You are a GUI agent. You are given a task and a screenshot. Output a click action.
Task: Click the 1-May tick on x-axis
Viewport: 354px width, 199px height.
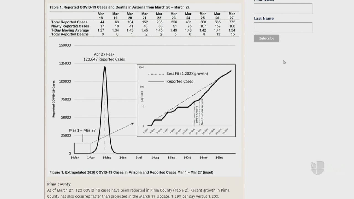pos(107,158)
